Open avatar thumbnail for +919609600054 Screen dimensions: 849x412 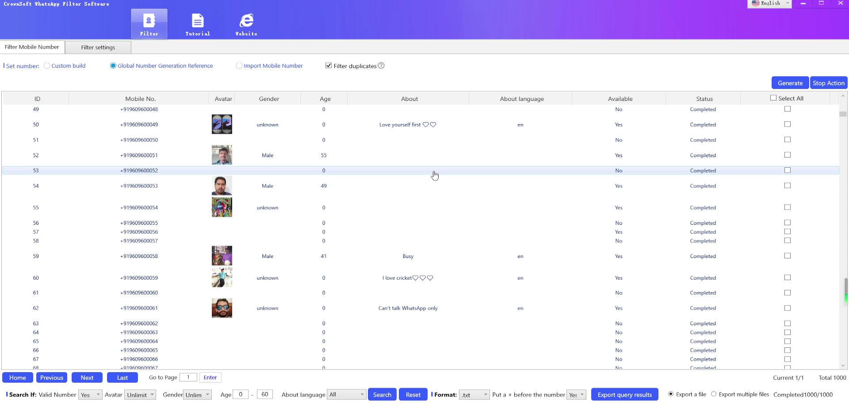[x=222, y=207]
